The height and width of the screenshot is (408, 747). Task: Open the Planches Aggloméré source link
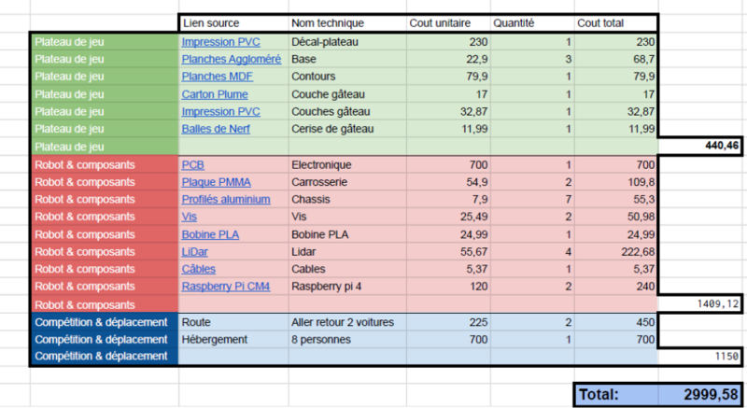pos(231,59)
